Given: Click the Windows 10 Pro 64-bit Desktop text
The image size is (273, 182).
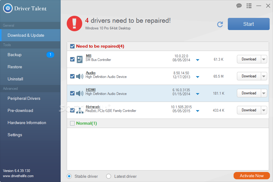Looking at the screenshot, I should [x=108, y=28].
